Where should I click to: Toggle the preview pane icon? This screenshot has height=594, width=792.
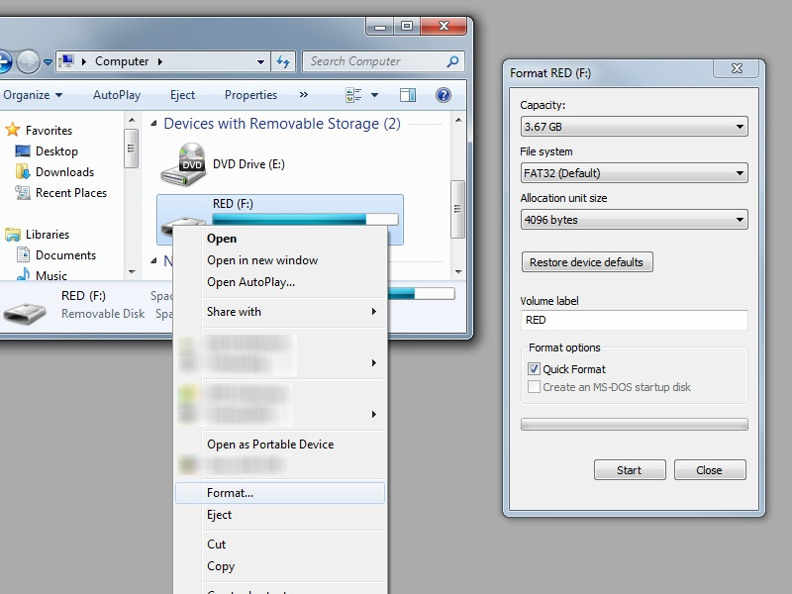point(408,95)
